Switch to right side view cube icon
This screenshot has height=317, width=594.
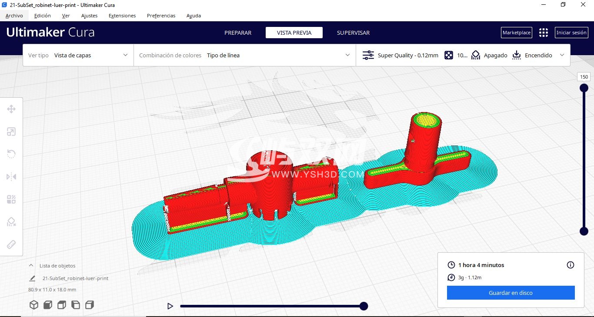(x=90, y=305)
